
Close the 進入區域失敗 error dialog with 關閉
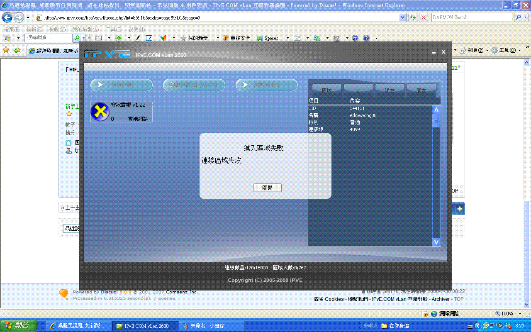[x=268, y=188]
